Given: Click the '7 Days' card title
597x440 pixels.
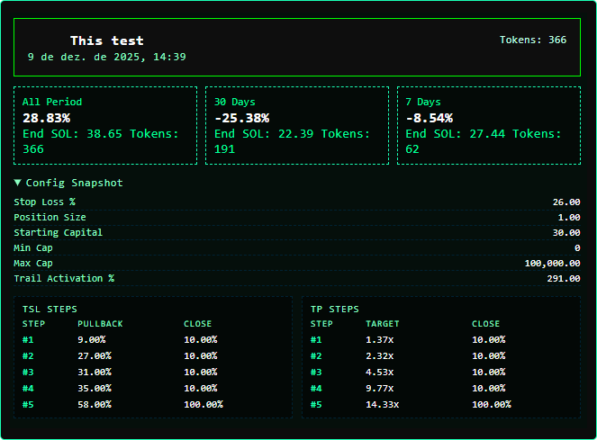Looking at the screenshot, I should (x=423, y=102).
